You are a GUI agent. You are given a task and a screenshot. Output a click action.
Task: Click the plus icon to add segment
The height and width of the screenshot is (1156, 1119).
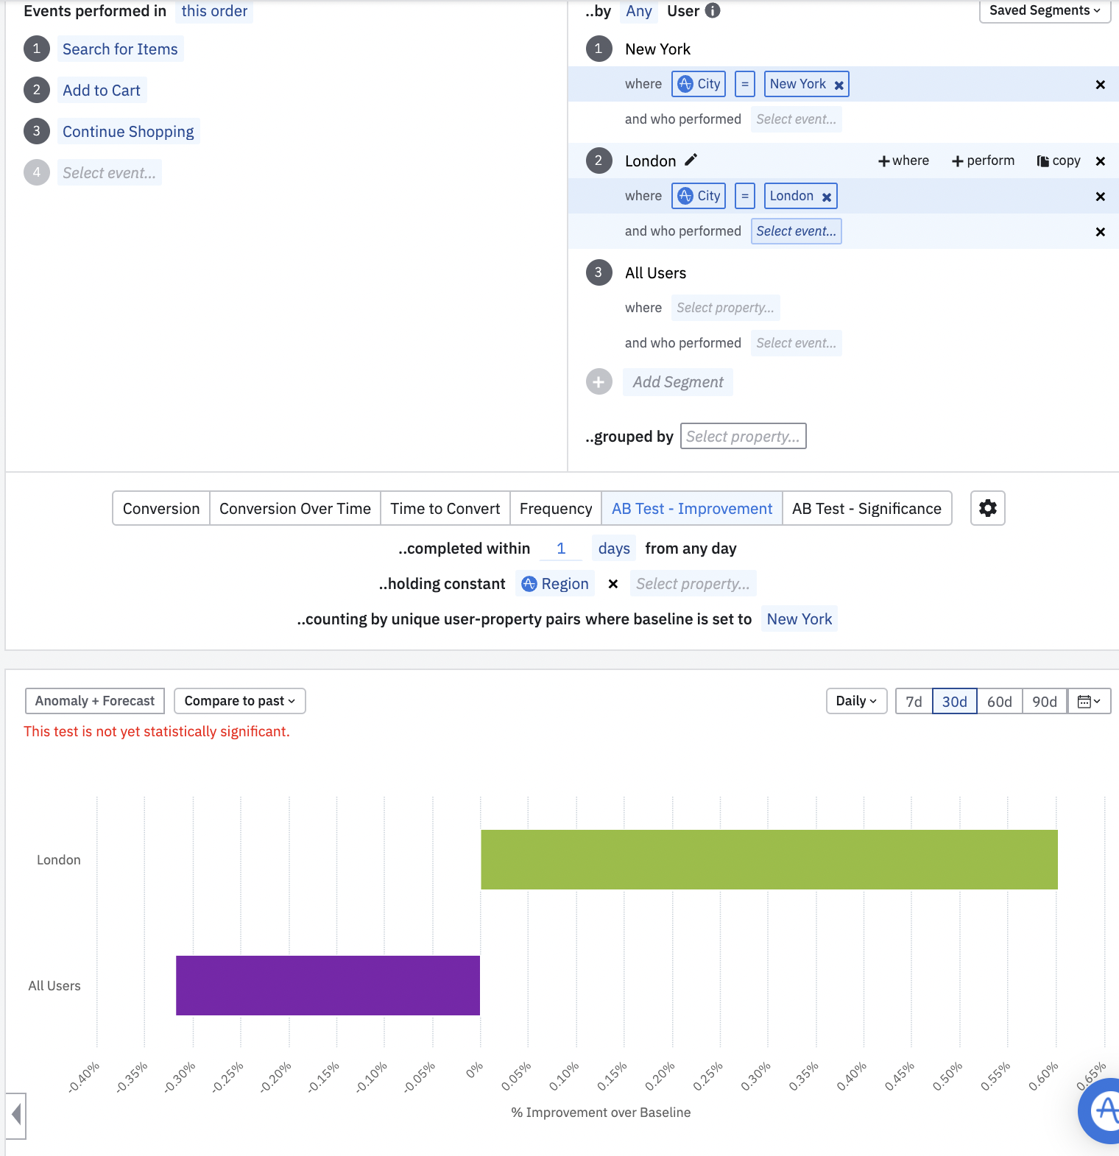[x=599, y=381]
